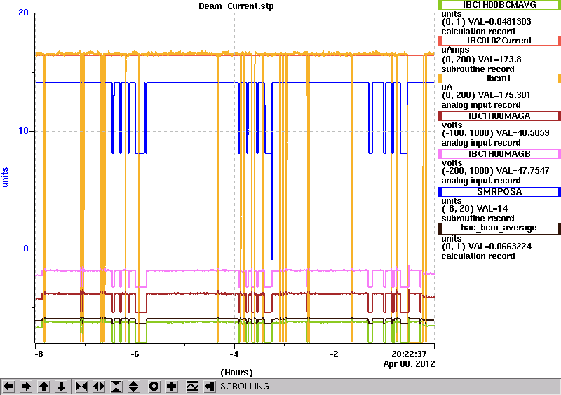Zoom out vertically with the up/down triangles icon

(134, 387)
